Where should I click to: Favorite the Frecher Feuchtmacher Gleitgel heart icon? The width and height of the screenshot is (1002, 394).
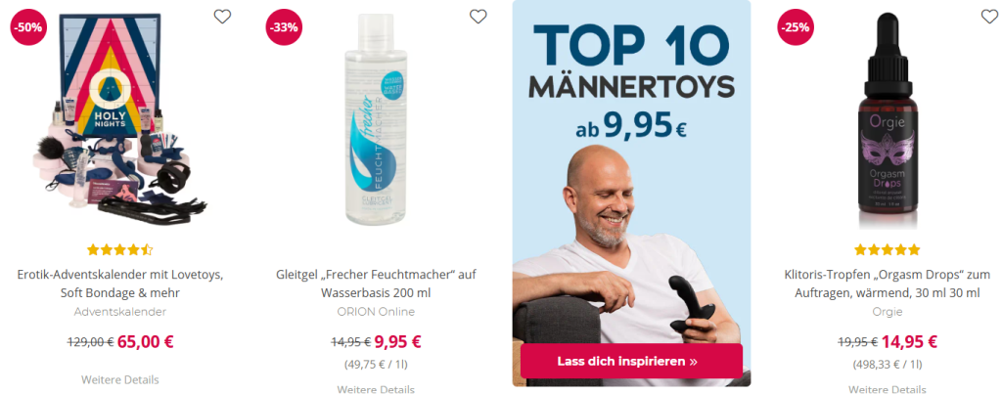pos(478,17)
